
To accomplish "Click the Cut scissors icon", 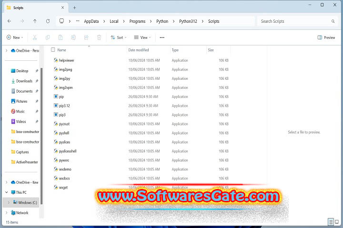I will click(x=35, y=38).
